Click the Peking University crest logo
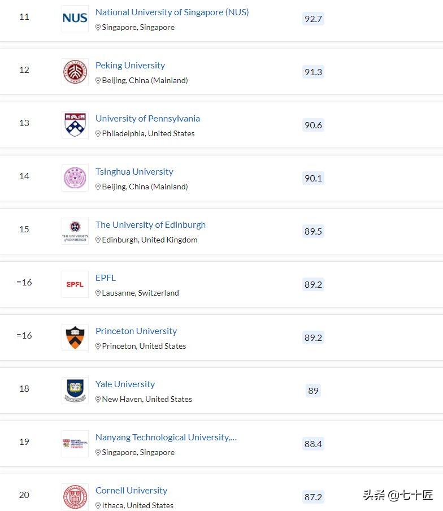This screenshot has width=443, height=511. tap(75, 72)
